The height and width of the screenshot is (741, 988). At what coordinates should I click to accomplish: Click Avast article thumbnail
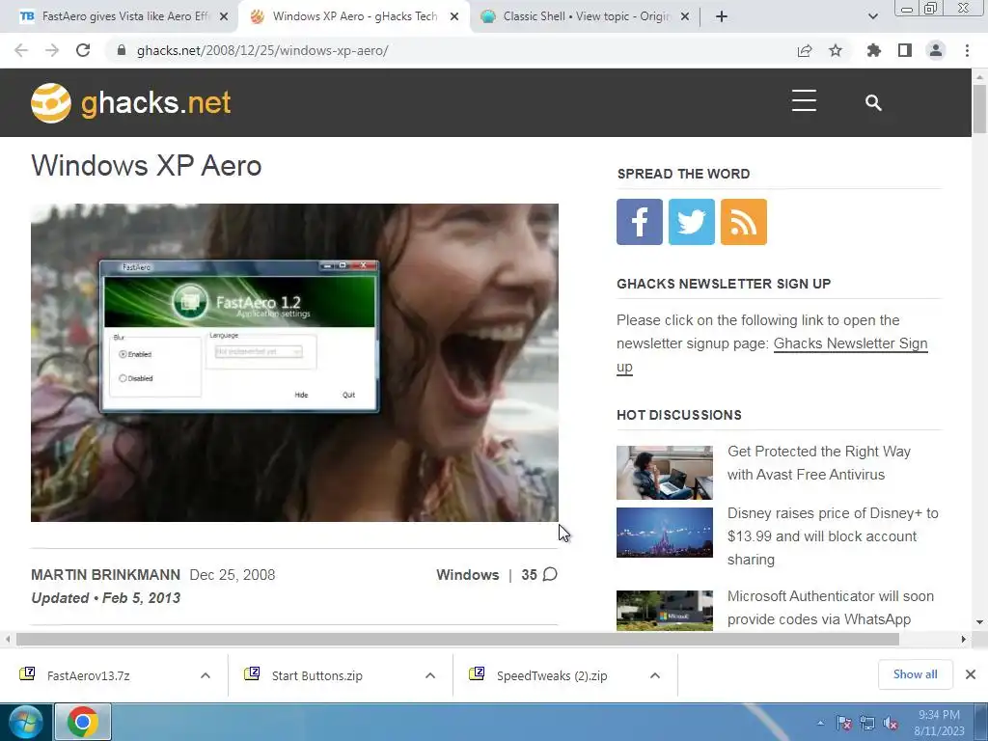coord(665,473)
